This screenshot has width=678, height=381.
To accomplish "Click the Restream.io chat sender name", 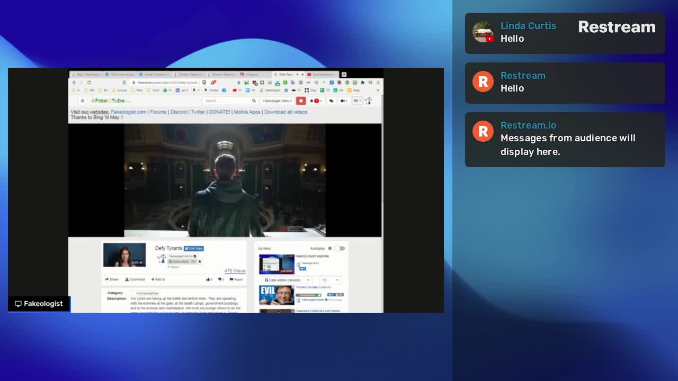I will pyautogui.click(x=528, y=125).
